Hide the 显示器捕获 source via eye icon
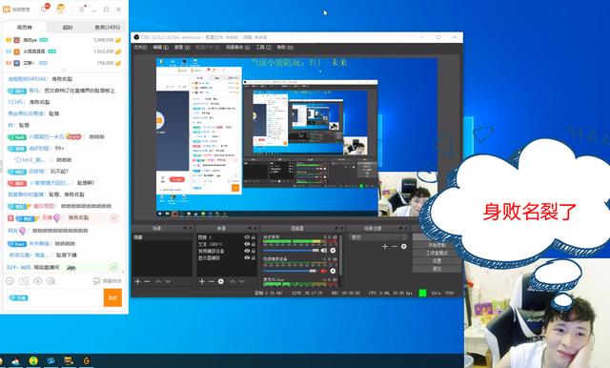The width and height of the screenshot is (610, 368). 247,257
